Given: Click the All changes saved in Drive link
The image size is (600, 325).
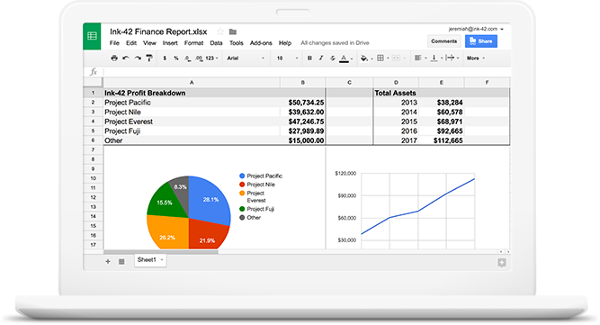Looking at the screenshot, I should (335, 43).
